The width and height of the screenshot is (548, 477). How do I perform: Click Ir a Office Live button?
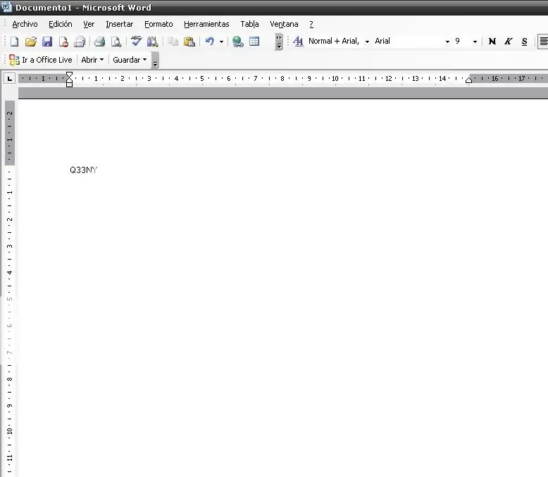point(41,60)
